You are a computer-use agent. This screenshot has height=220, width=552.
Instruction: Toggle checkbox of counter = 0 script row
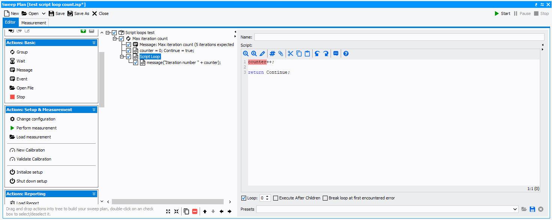[129, 51]
